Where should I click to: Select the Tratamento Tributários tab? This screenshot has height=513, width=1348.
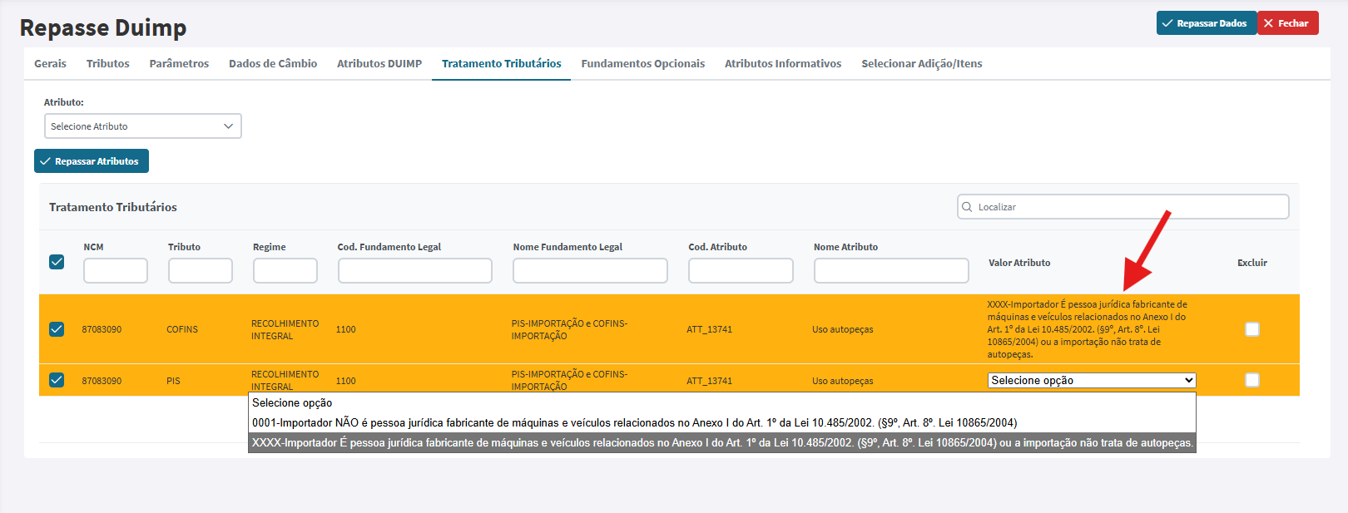pos(502,63)
